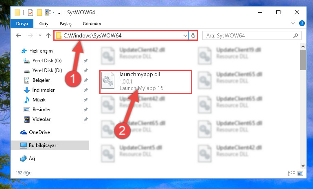The height and width of the screenshot is (189, 313).
Task: Expand the ribbon with the chevron
Action: [x=293, y=23]
